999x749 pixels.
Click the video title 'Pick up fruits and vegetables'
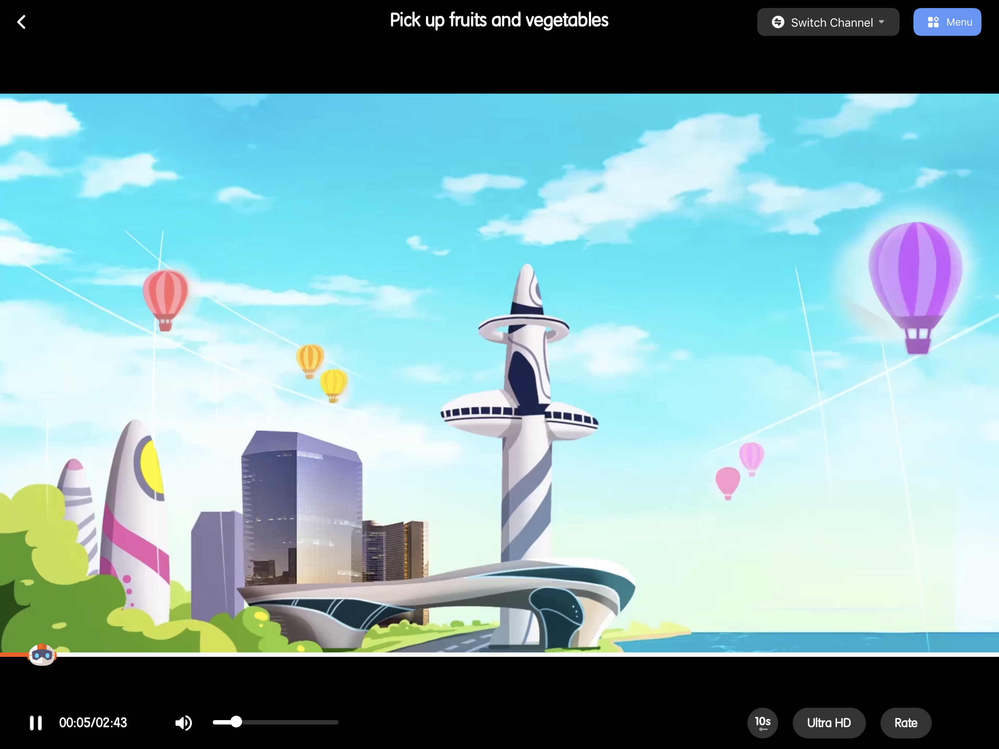(x=499, y=20)
